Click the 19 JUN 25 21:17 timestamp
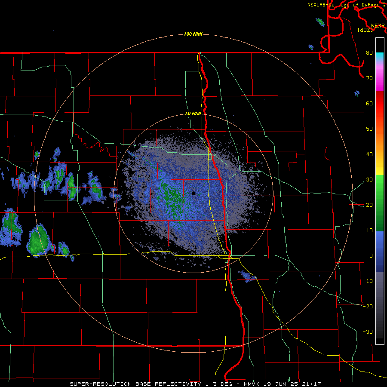This screenshot has width=387, height=387. pyautogui.click(x=292, y=384)
